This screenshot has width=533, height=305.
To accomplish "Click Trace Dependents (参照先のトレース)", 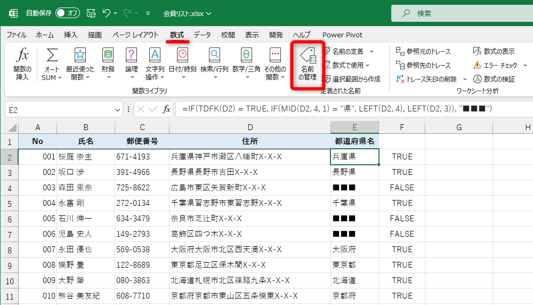I will [423, 65].
